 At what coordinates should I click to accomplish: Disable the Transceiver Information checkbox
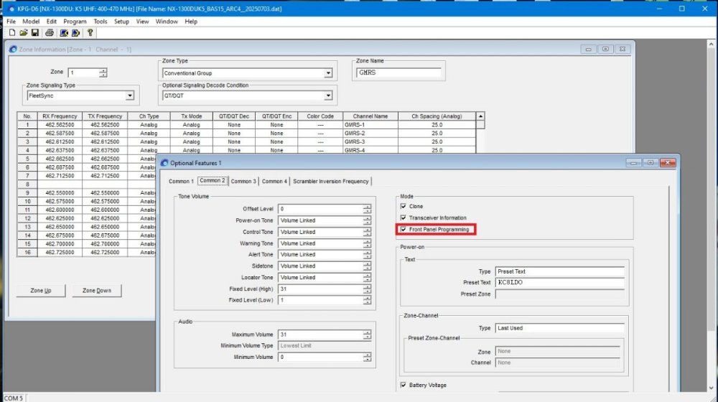coord(404,218)
